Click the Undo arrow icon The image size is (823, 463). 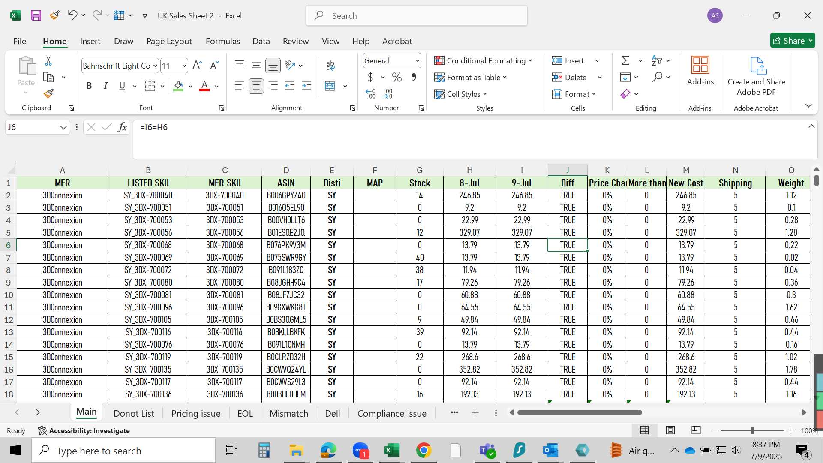[72, 15]
